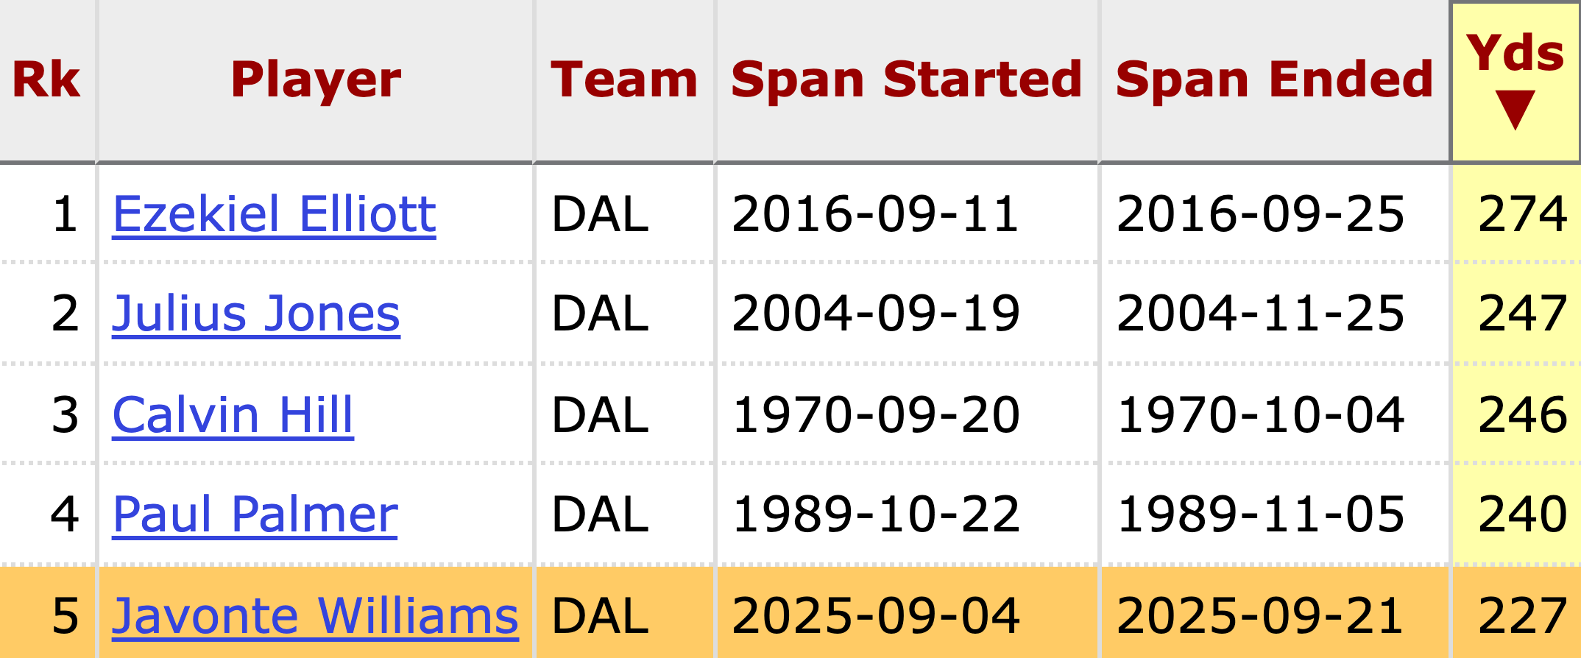Sort by the Player column header
1581x658 pixels.
click(316, 79)
